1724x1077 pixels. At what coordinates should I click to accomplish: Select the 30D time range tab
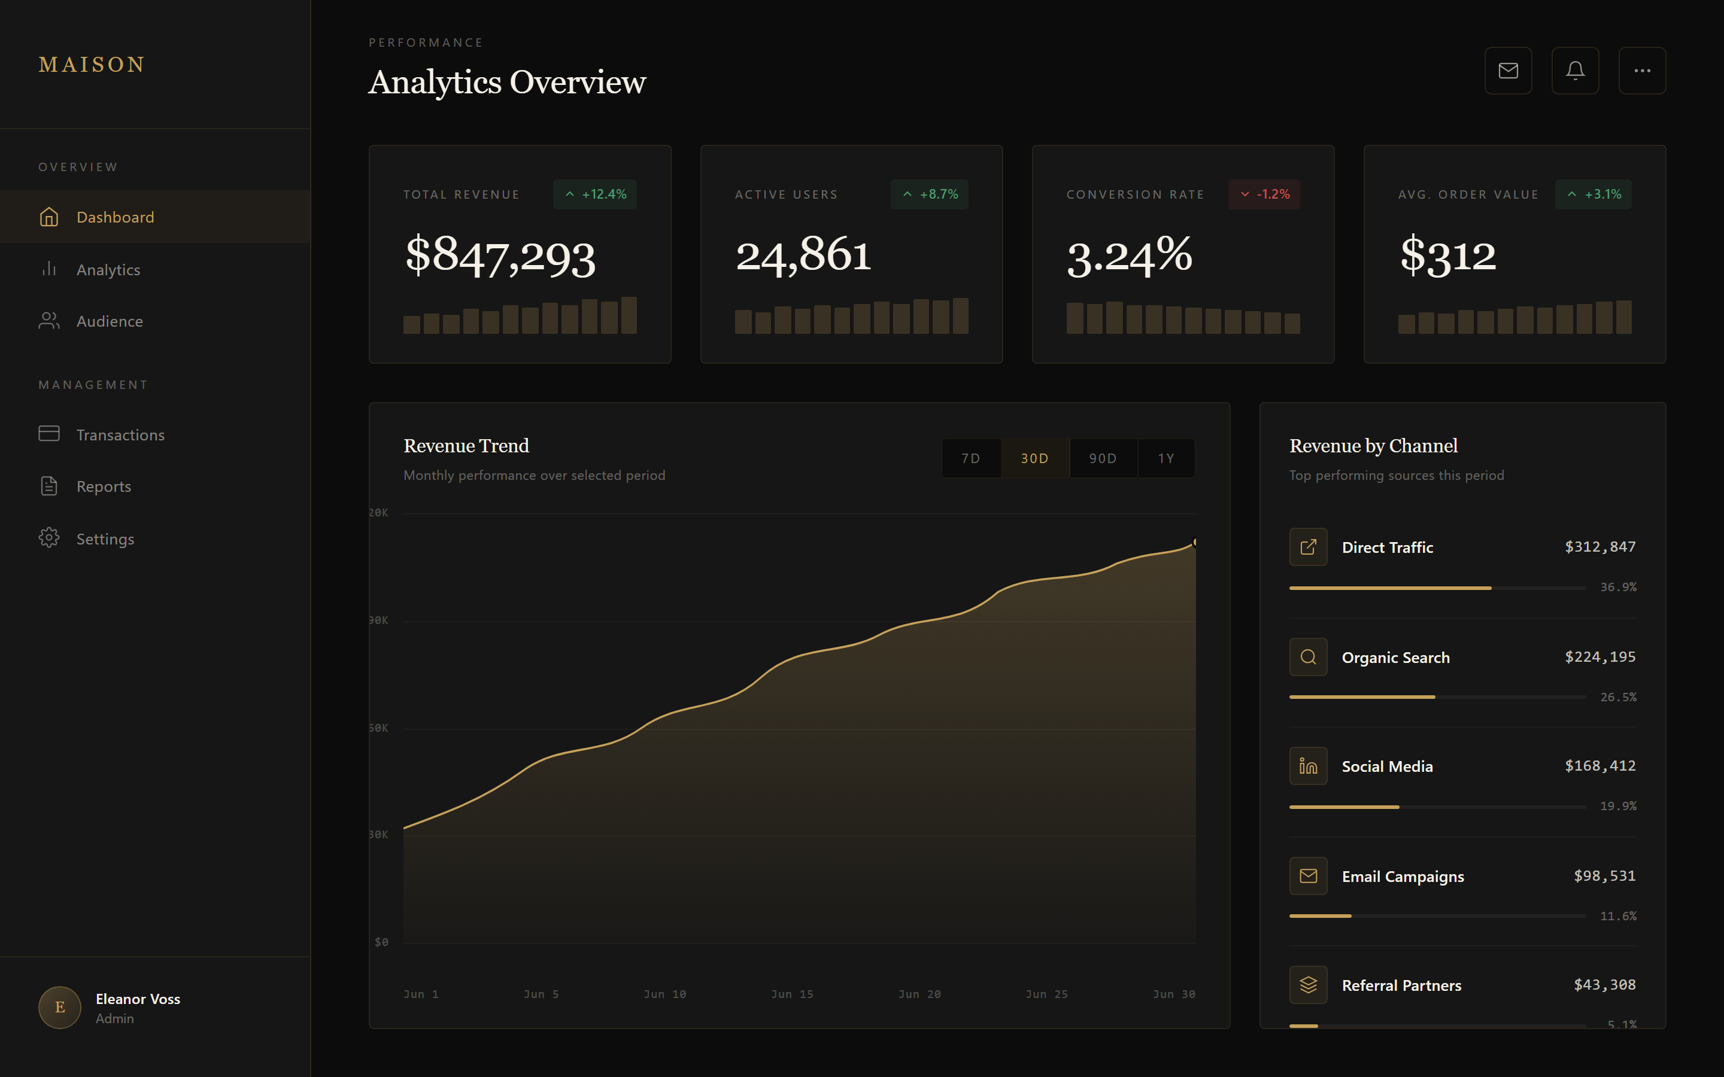(1035, 458)
